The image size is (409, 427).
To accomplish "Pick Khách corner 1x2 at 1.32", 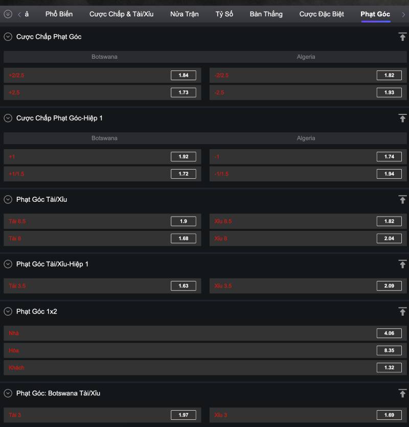I will (389, 368).
